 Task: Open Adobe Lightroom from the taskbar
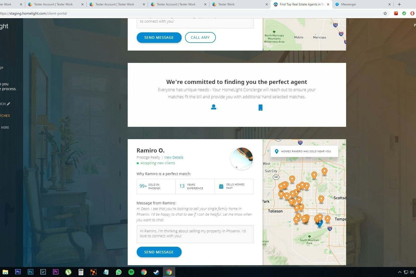(x=43, y=272)
